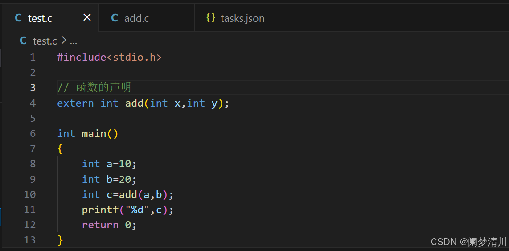Click the 'extern' keyword on line 4

coord(75,103)
